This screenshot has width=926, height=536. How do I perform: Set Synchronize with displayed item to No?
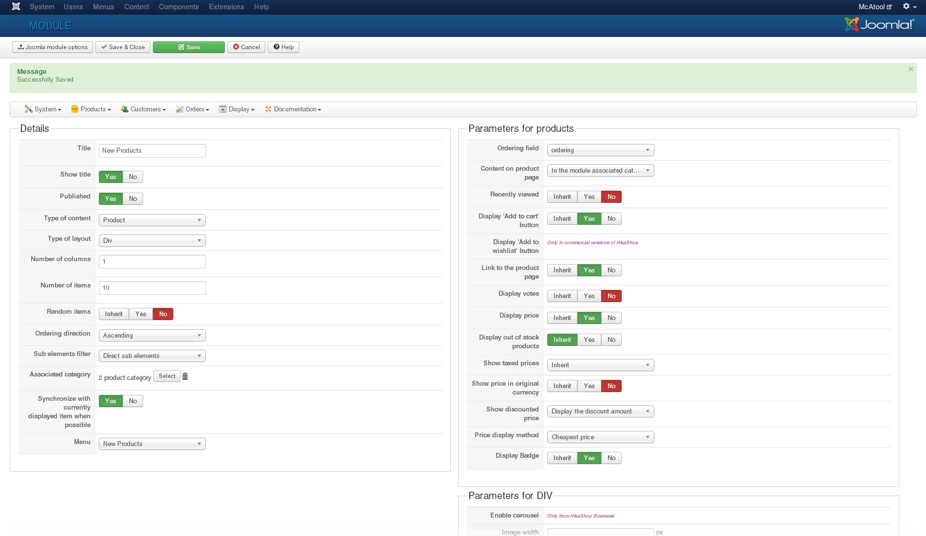point(133,401)
